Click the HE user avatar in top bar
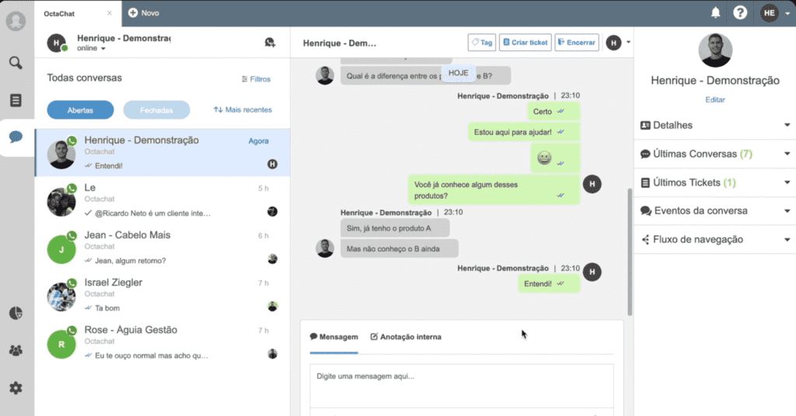The height and width of the screenshot is (416, 796). coord(769,13)
